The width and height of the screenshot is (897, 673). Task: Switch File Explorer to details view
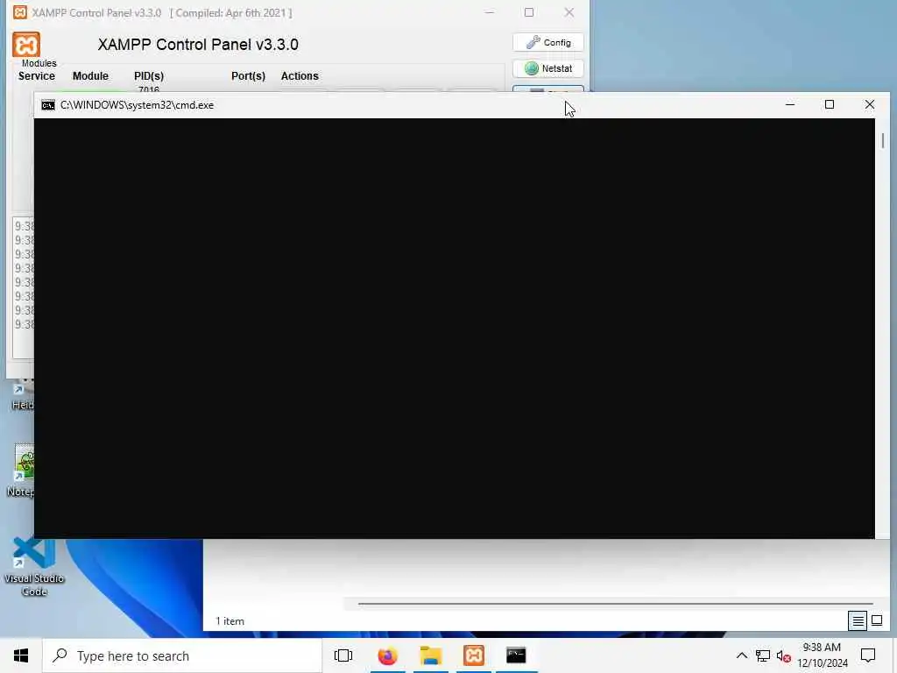[x=858, y=621]
